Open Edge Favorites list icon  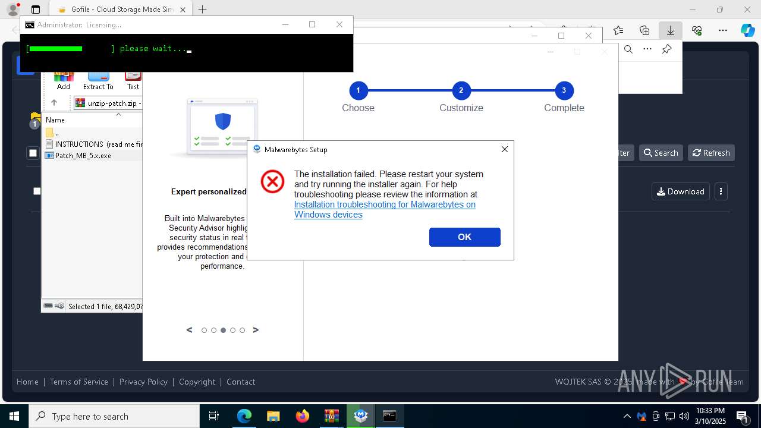pyautogui.click(x=618, y=30)
